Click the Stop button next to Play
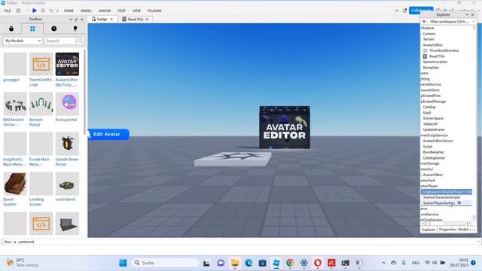This screenshot has width=482, height=271. pos(43,11)
